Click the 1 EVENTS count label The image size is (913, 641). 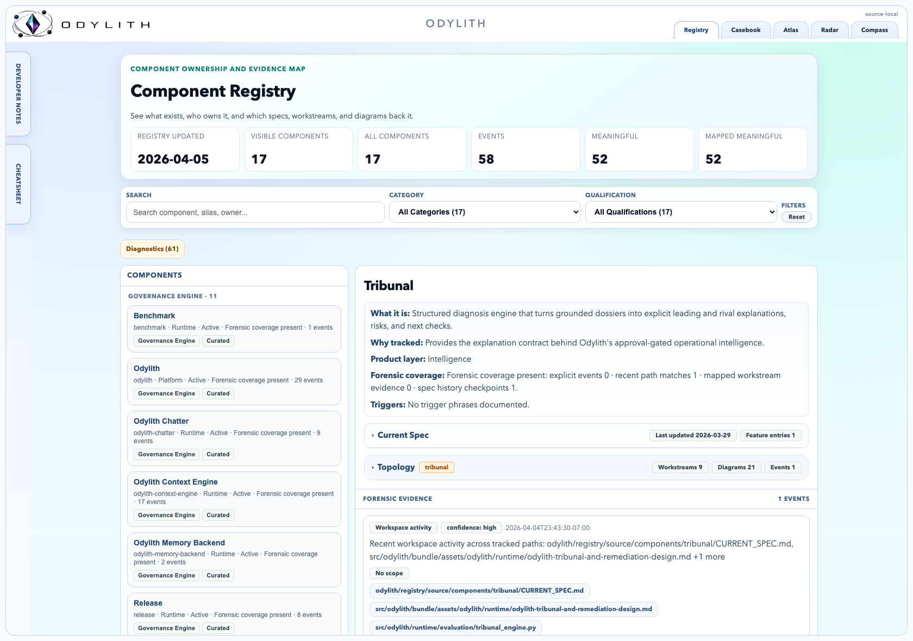(x=793, y=499)
